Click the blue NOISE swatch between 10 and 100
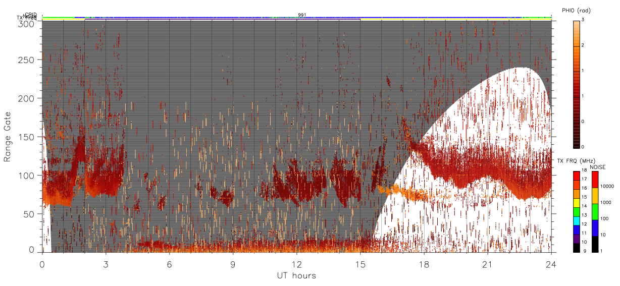Viewport: 620px width, 286px height. click(x=595, y=228)
